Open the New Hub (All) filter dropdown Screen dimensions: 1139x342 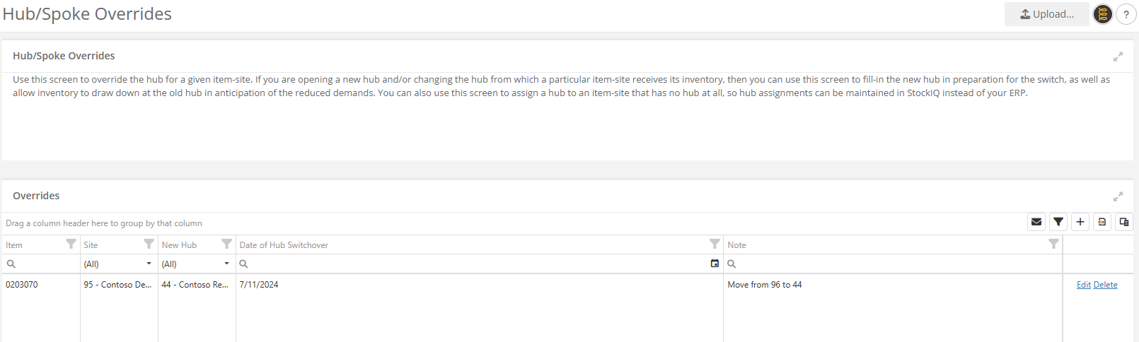pos(197,264)
